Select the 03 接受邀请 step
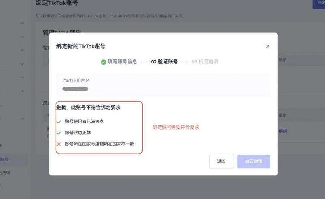Screen dimensions: 325x199 [x=205, y=62]
